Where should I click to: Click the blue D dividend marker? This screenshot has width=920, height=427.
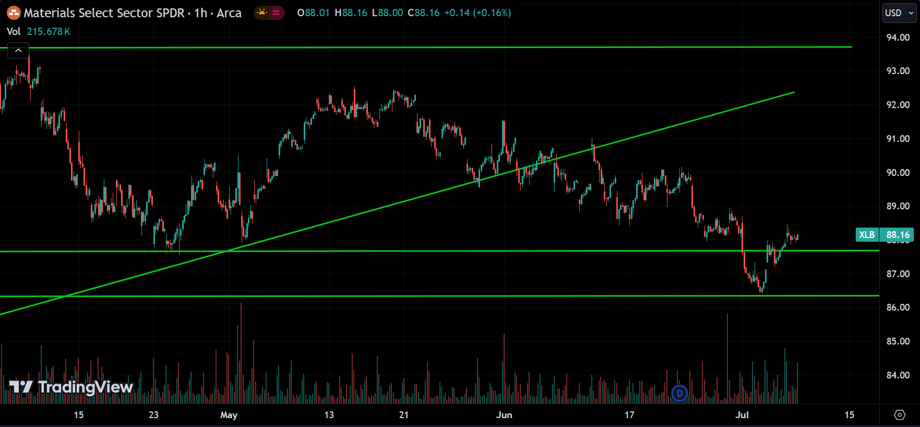pos(679,393)
